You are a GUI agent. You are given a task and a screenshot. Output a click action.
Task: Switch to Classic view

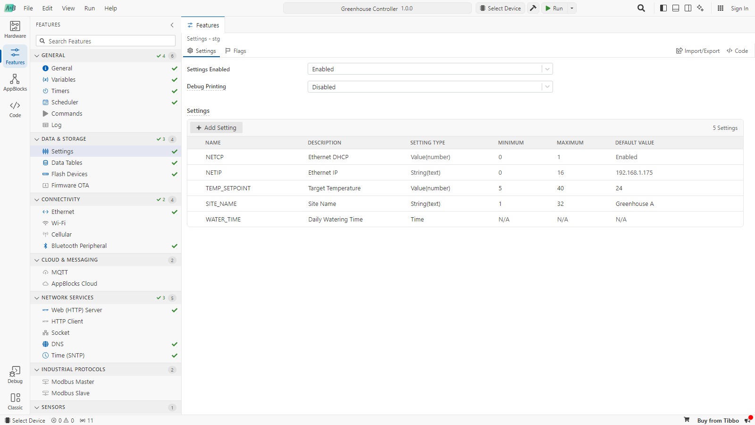click(15, 401)
